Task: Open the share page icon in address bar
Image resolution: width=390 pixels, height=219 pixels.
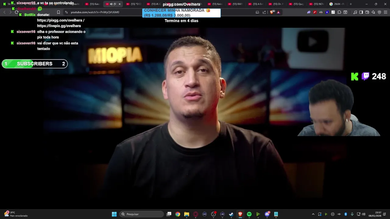Action: pos(264,12)
